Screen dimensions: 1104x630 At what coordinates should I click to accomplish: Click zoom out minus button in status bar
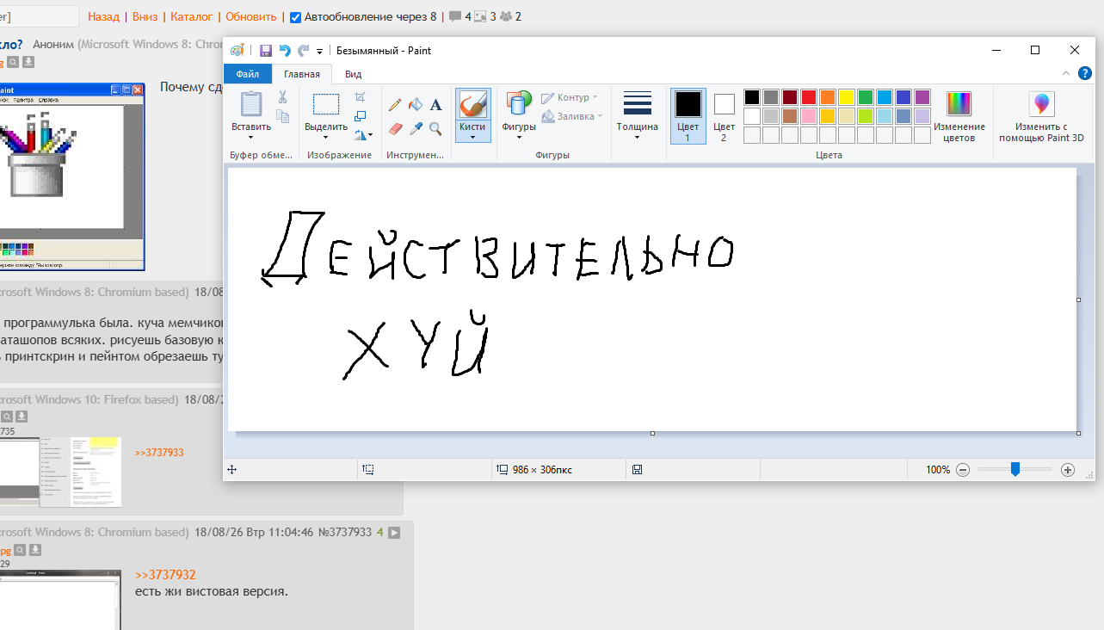[x=963, y=470]
